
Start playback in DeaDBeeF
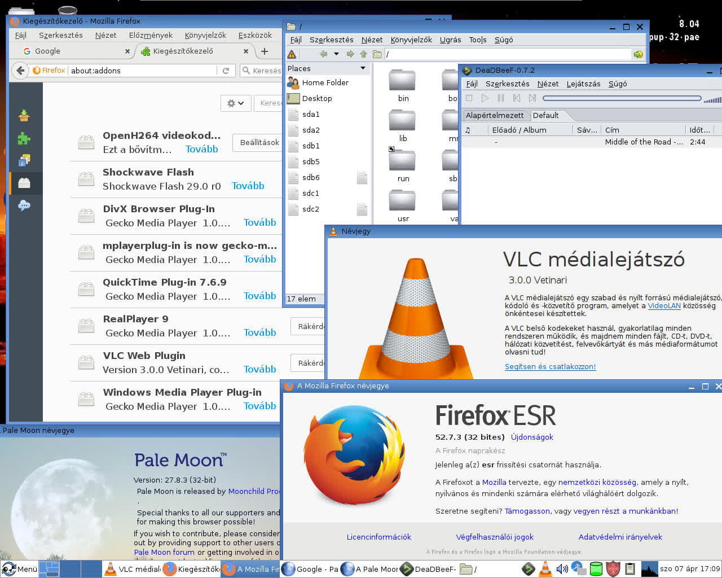click(485, 98)
